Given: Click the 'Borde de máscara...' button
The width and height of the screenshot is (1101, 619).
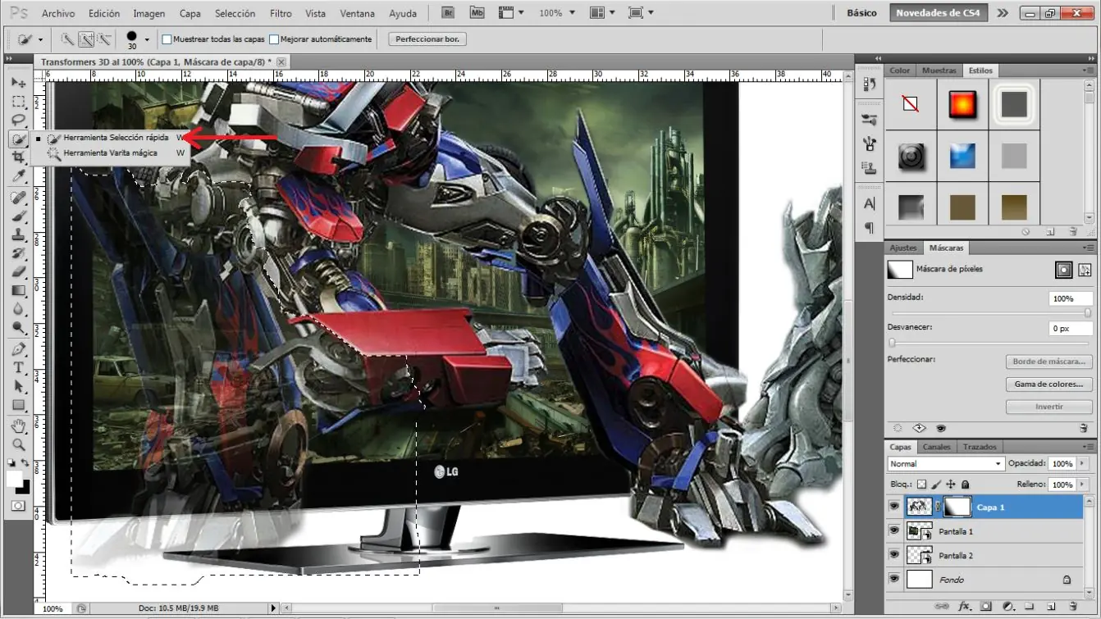Looking at the screenshot, I should tap(1049, 362).
